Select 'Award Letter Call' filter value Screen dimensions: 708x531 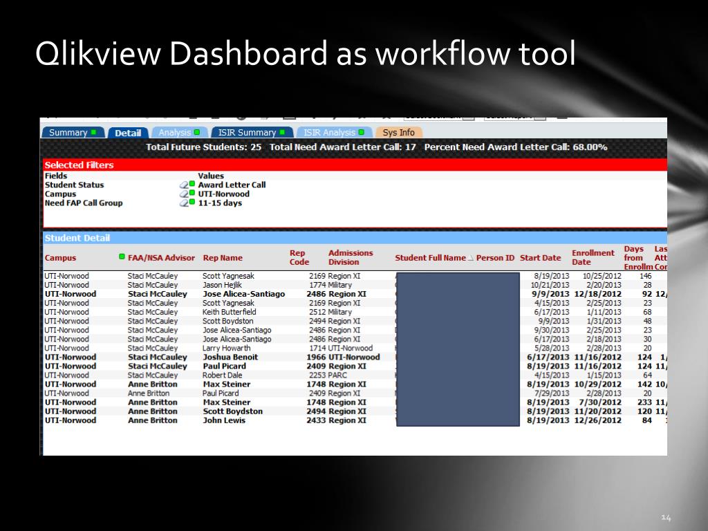232,185
